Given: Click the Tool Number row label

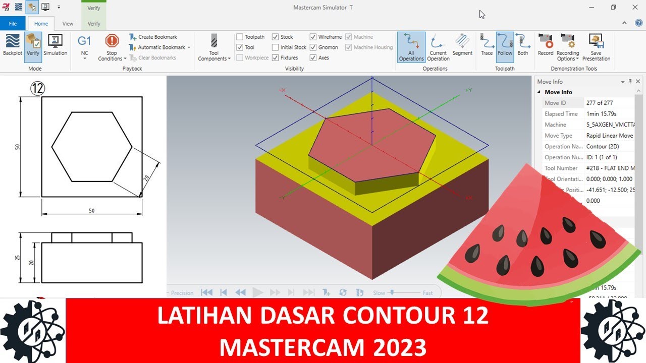Looking at the screenshot, I should point(561,168).
